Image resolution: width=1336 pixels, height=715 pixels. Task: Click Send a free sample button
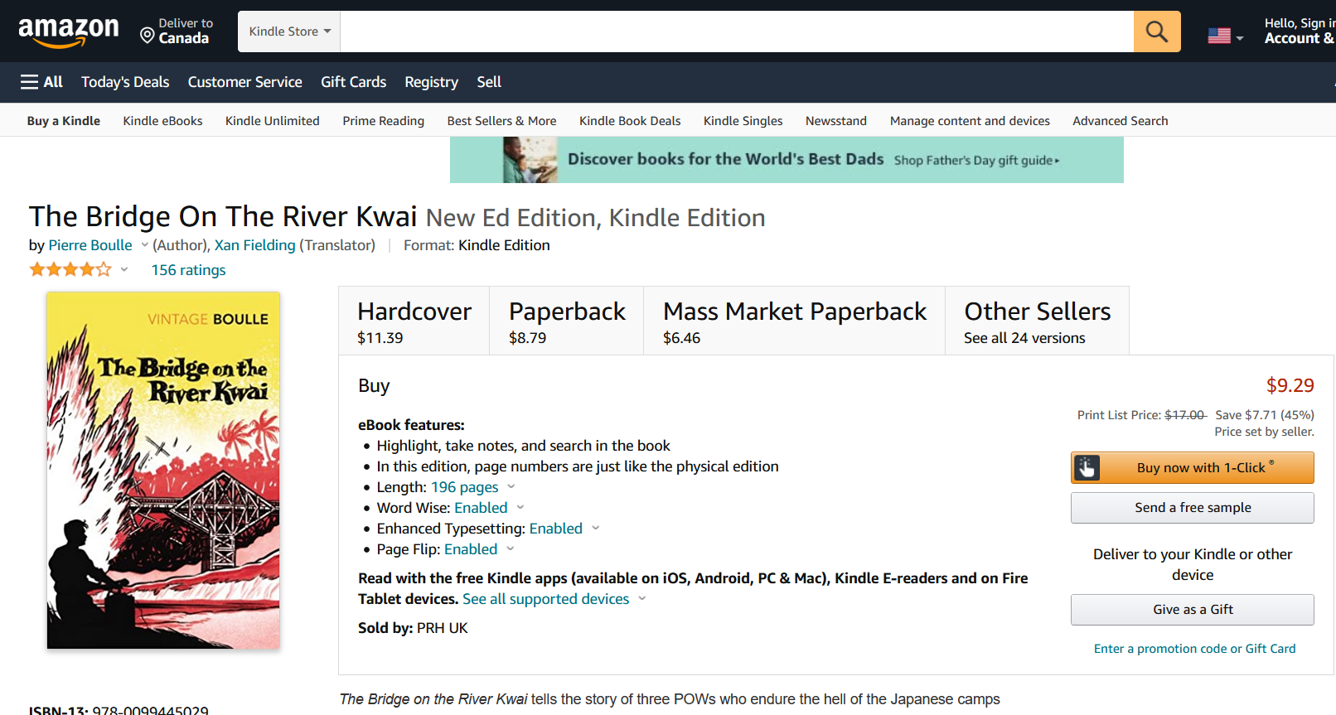point(1192,508)
